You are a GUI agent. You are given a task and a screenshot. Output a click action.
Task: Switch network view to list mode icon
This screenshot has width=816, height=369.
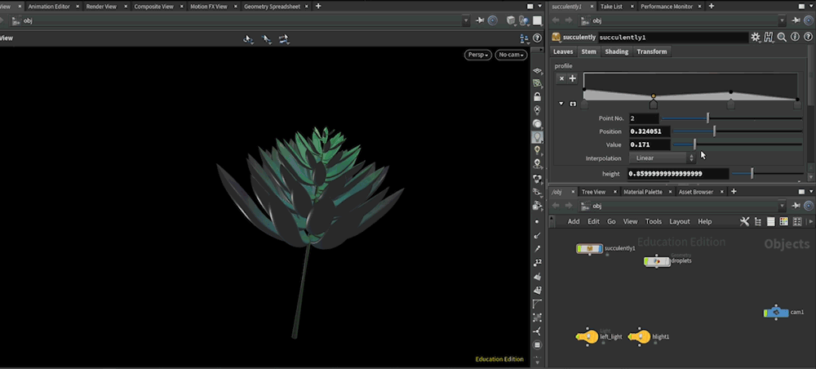pos(771,222)
